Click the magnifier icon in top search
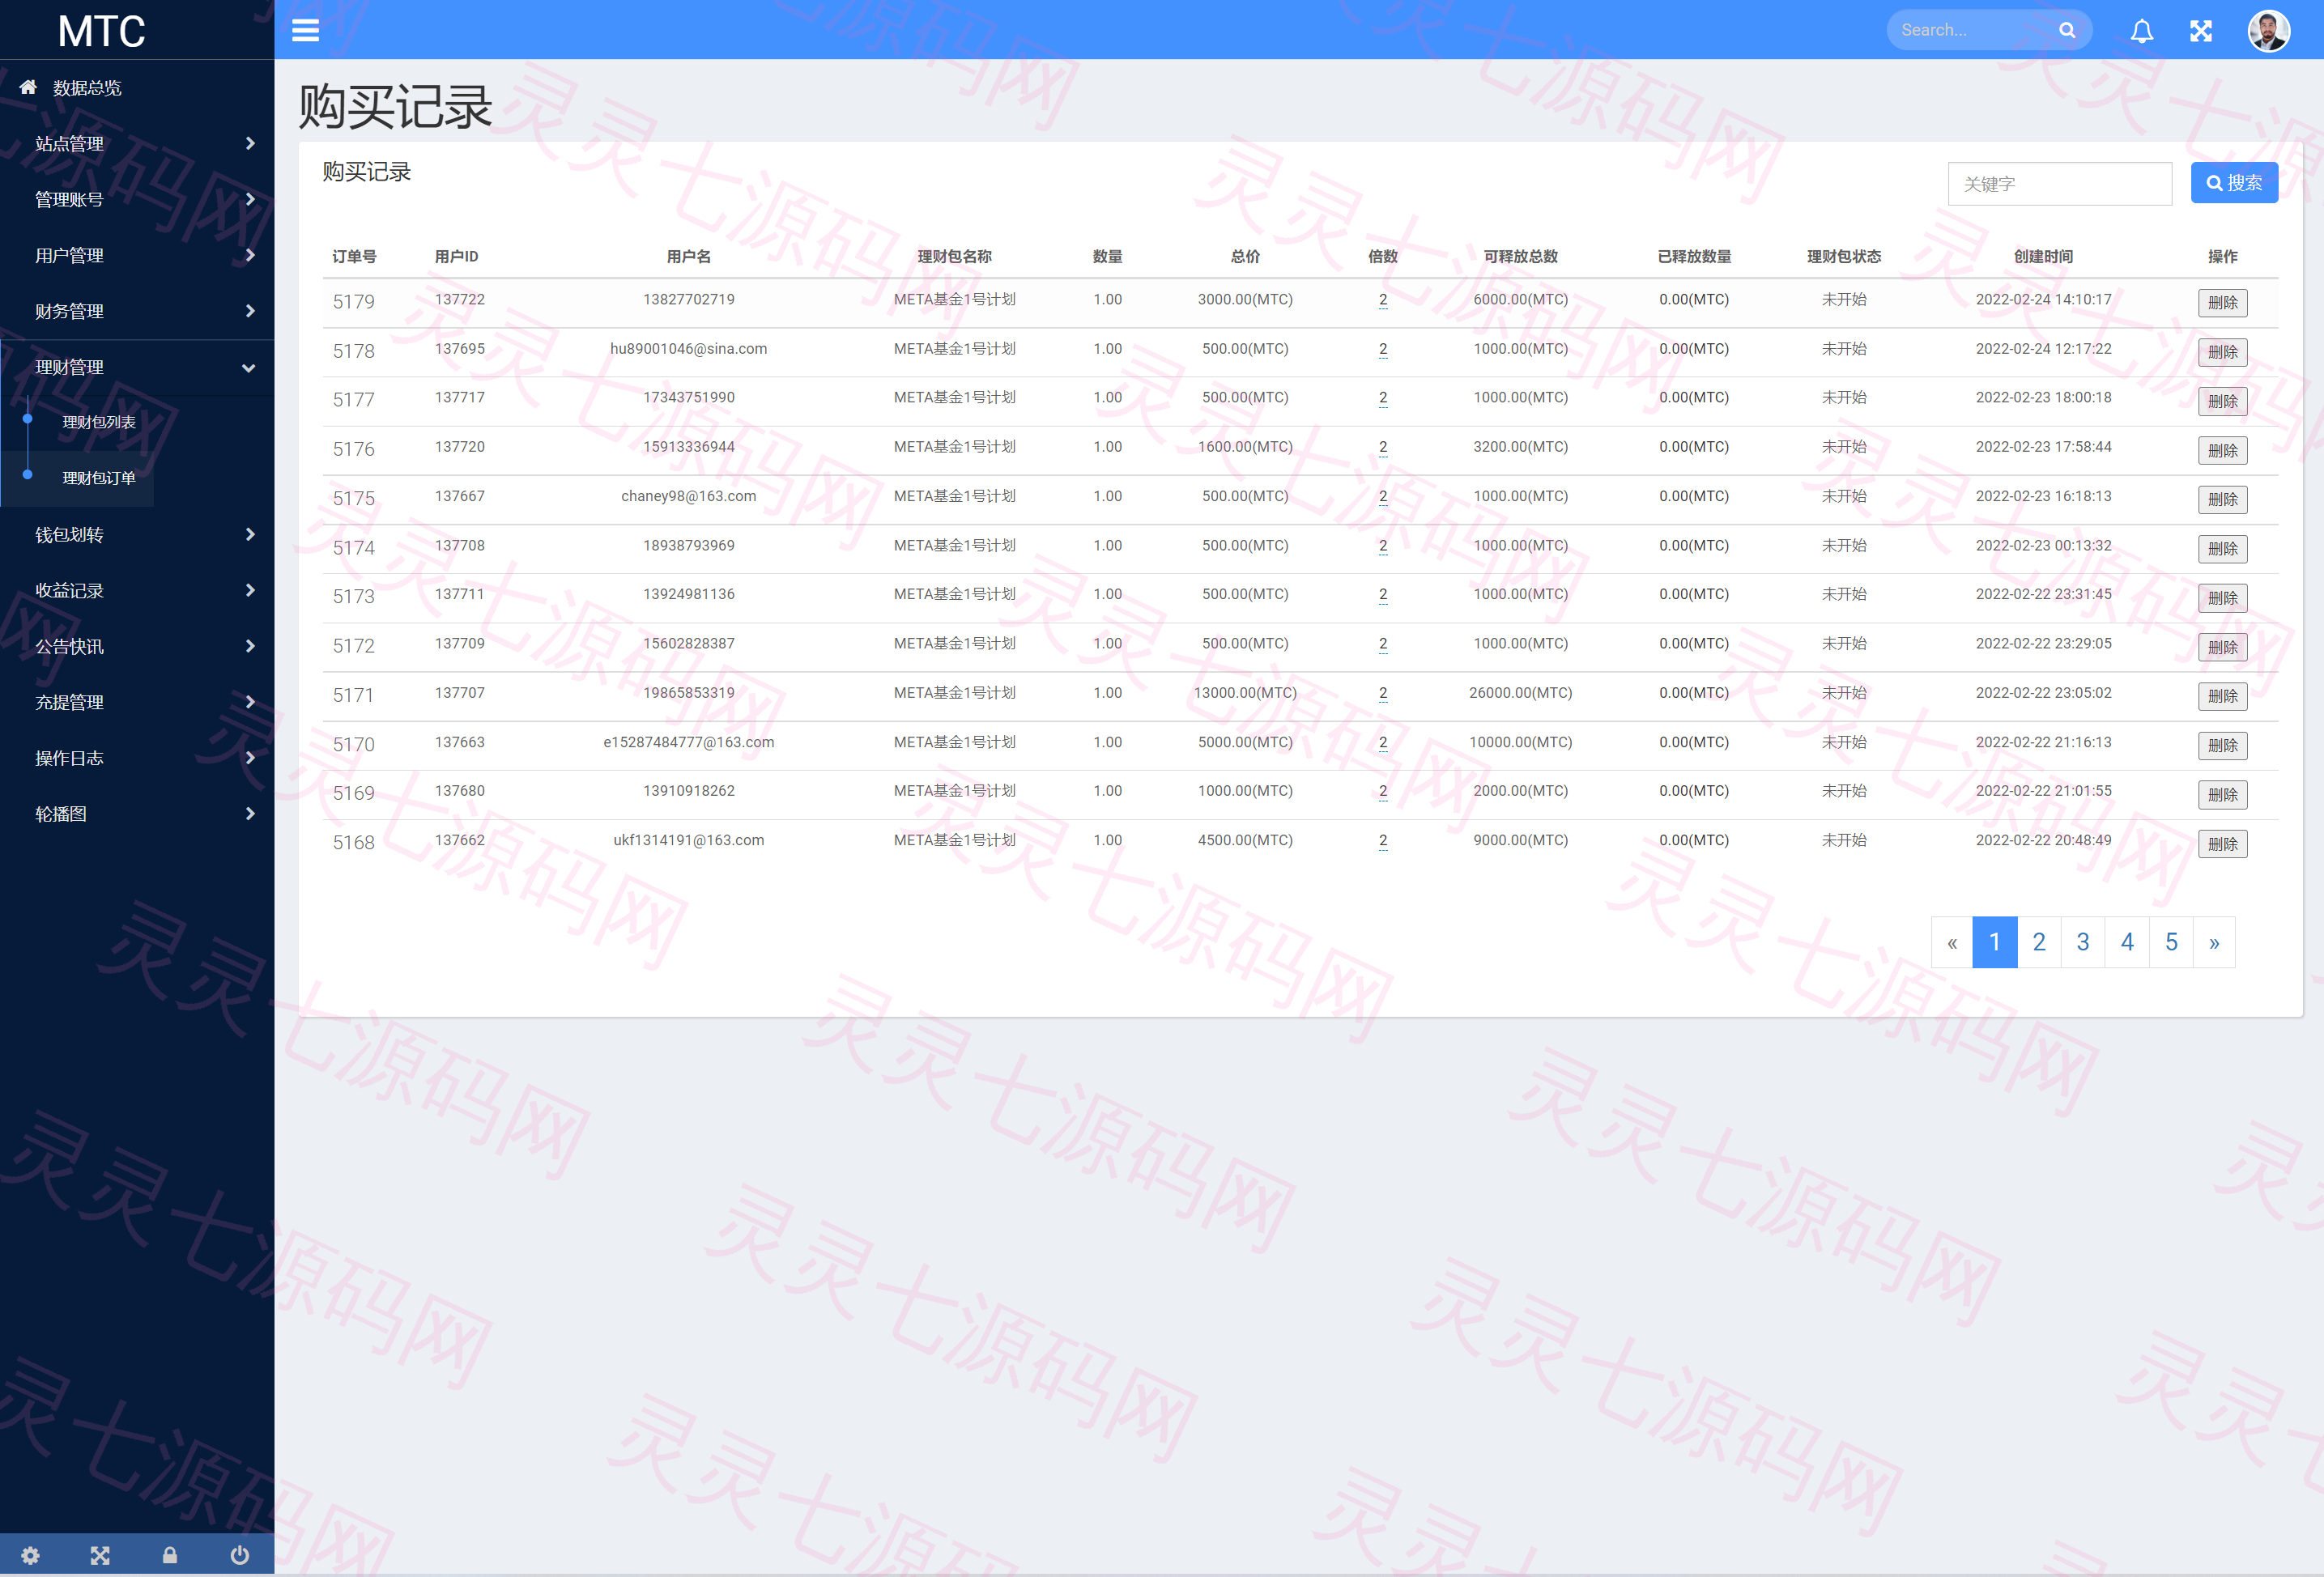 tap(2067, 30)
